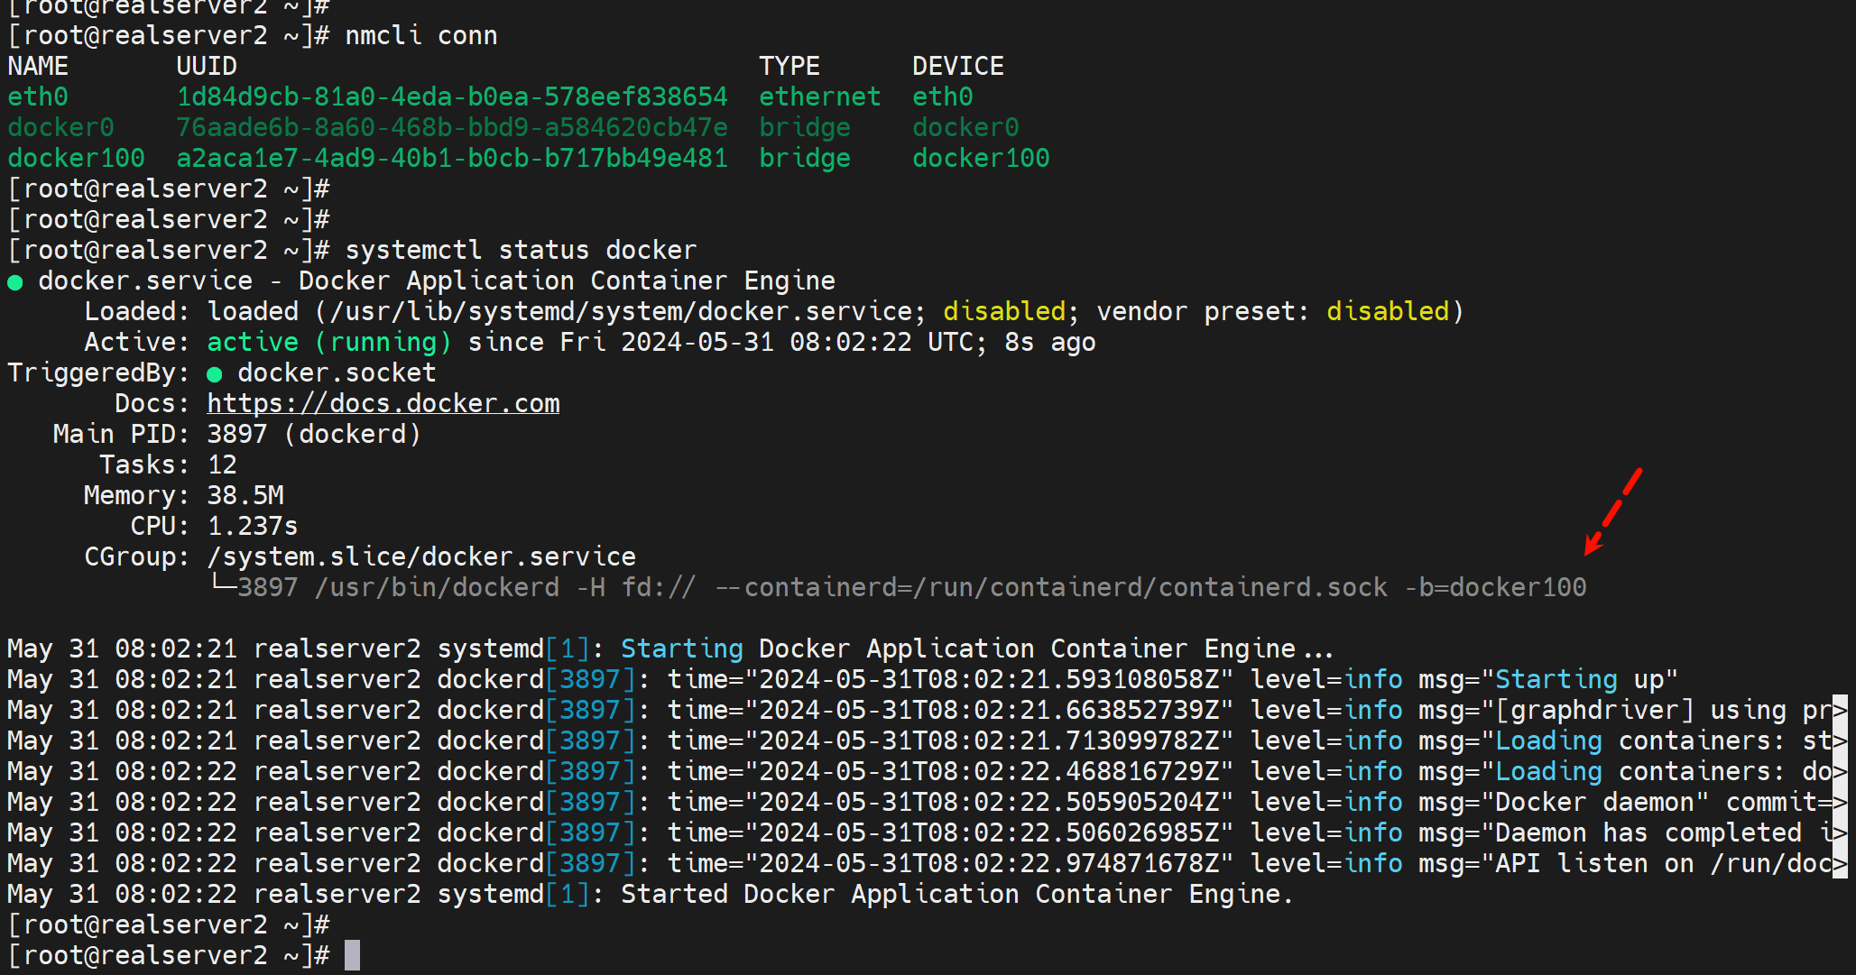Viewport: 1856px width, 975px height.
Task: Click Started Docker Application Container Engine line
Action: [x=956, y=894]
